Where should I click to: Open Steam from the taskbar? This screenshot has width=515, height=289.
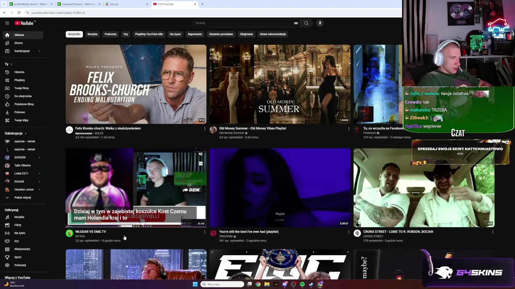tap(311, 284)
